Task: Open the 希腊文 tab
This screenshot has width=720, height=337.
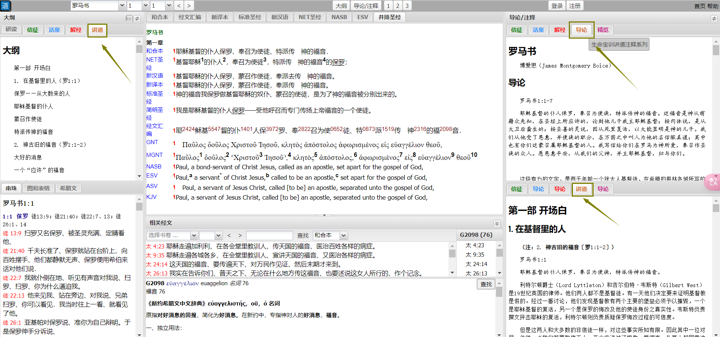Action: coord(68,188)
